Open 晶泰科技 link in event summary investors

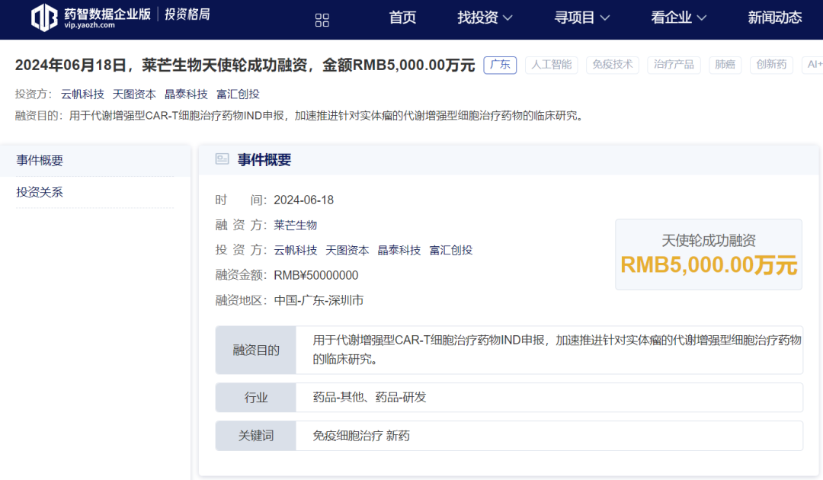tap(399, 250)
